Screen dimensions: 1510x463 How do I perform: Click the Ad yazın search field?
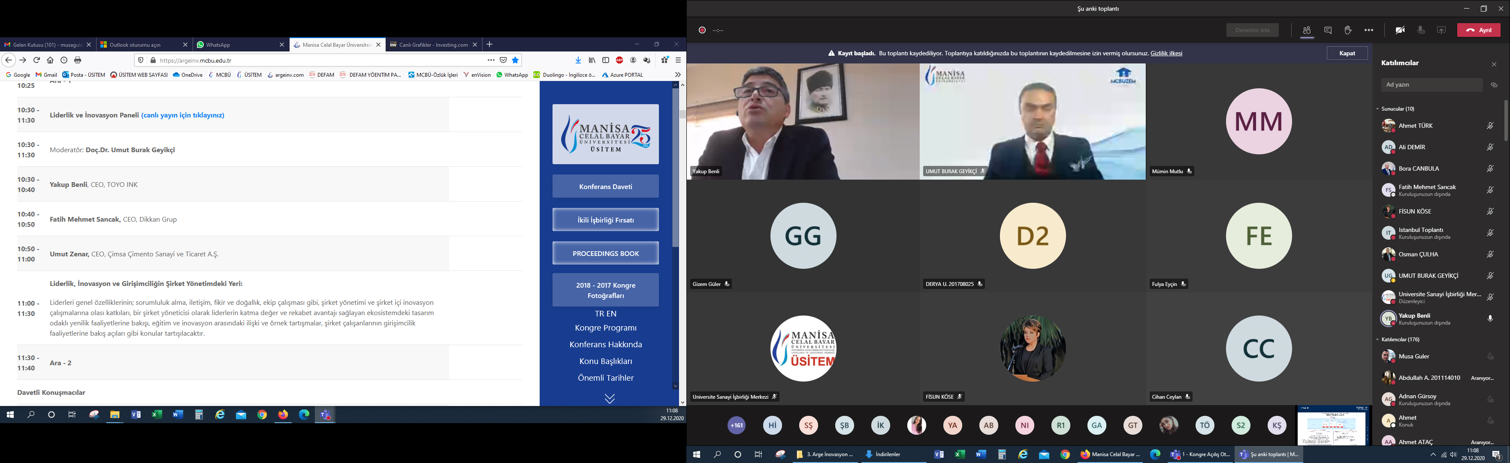(1431, 85)
